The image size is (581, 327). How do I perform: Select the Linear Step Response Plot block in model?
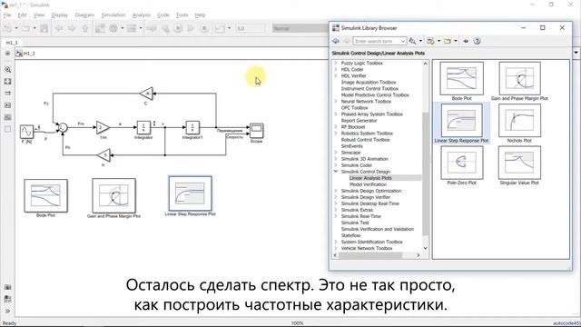[x=190, y=193]
